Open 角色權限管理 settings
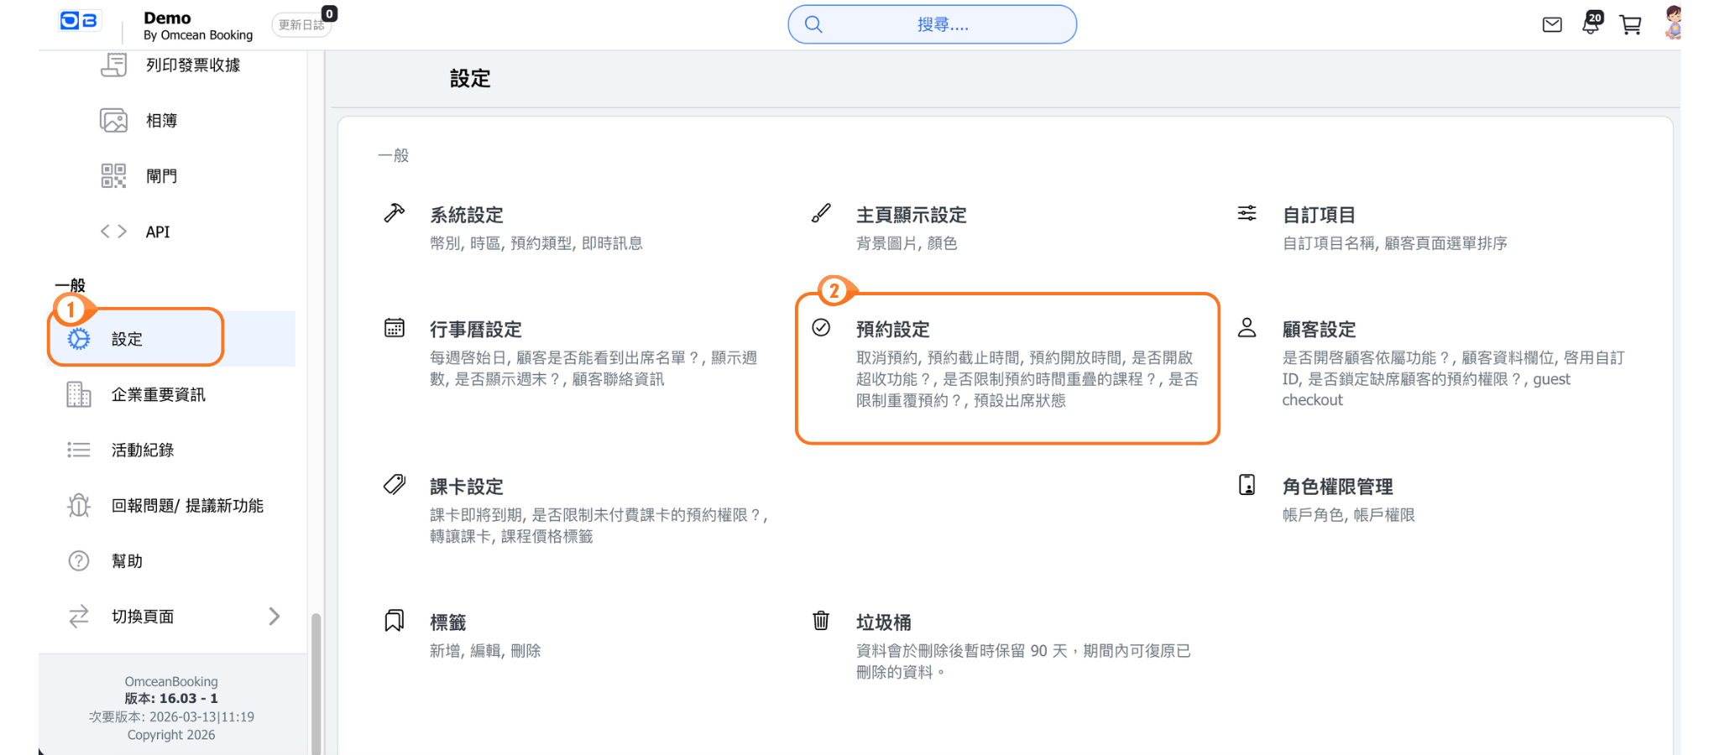The height and width of the screenshot is (755, 1719). coord(1337,487)
